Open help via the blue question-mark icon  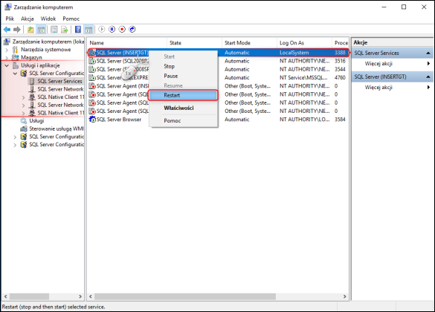pos(78,30)
